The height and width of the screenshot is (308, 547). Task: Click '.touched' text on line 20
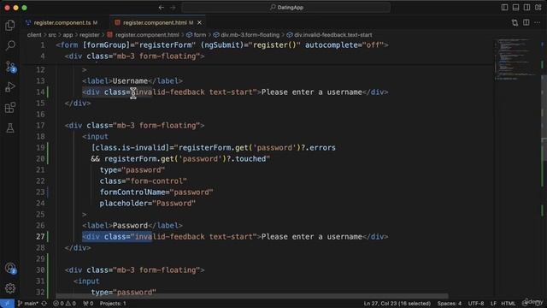click(x=249, y=159)
